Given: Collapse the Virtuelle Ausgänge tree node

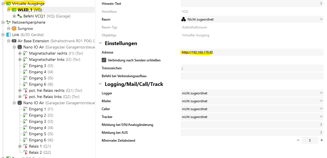Looking at the screenshot, I should coord(3,4).
